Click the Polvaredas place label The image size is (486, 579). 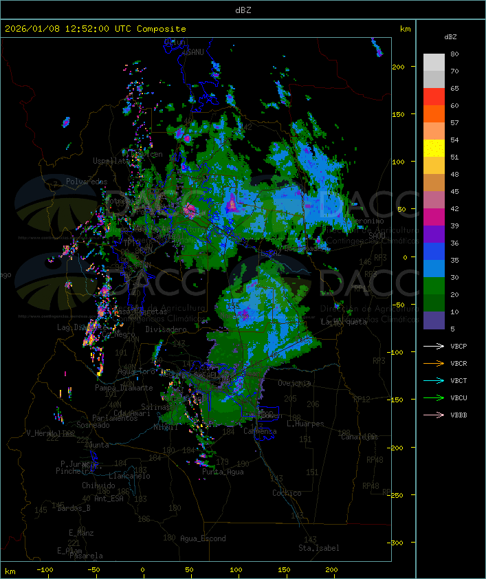click(87, 182)
